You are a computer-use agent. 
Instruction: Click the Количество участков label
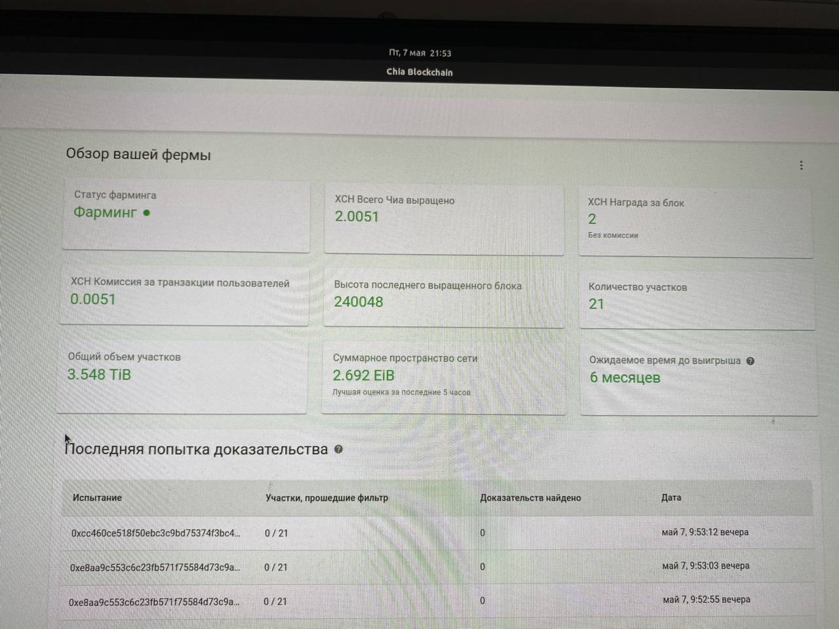tap(638, 287)
